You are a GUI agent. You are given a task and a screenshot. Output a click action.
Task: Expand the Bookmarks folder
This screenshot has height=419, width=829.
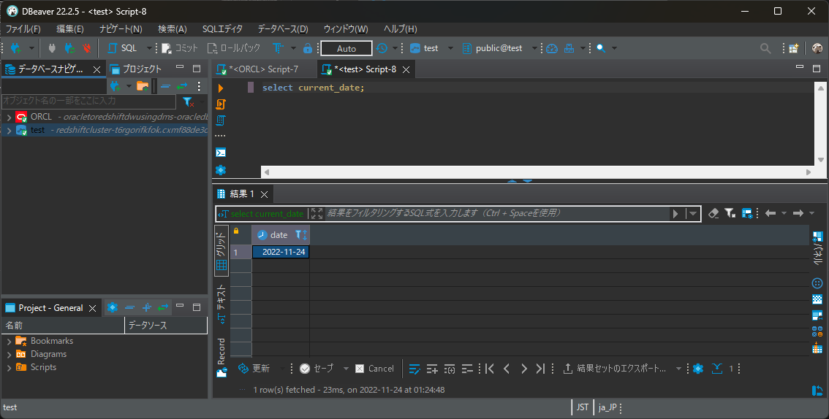point(9,342)
